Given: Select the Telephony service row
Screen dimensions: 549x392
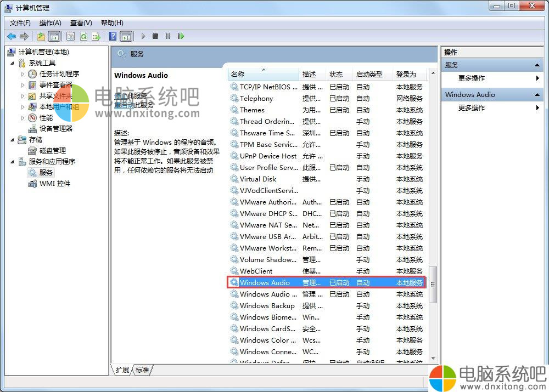Looking at the screenshot, I should point(327,99).
